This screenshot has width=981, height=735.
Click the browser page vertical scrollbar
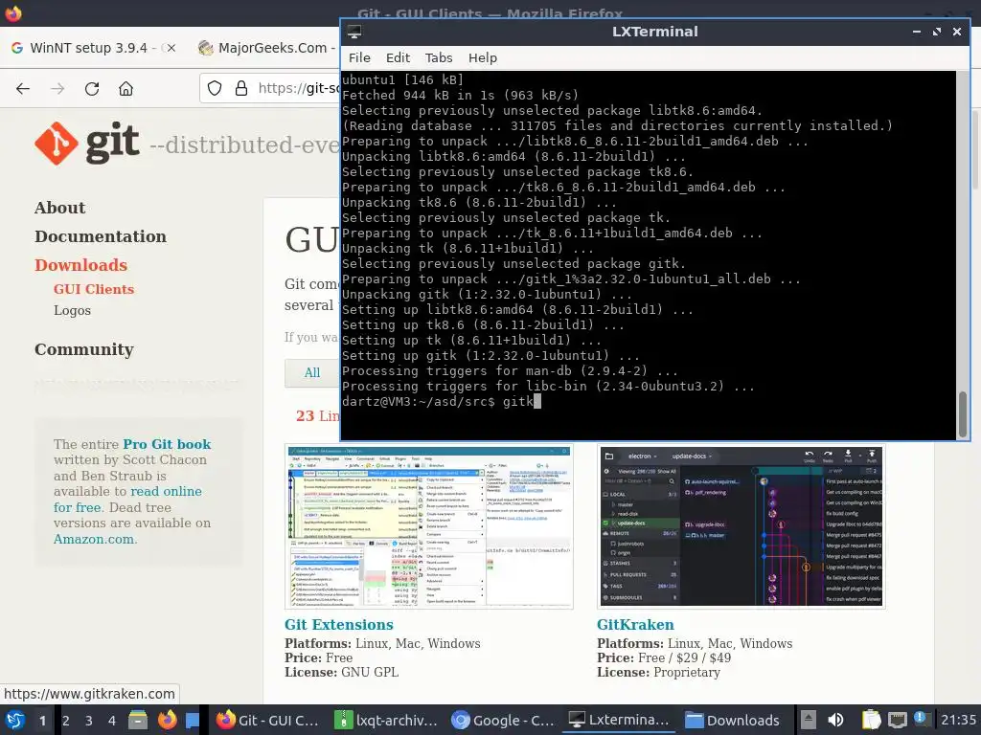click(975, 150)
